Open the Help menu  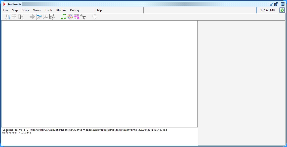[99, 10]
